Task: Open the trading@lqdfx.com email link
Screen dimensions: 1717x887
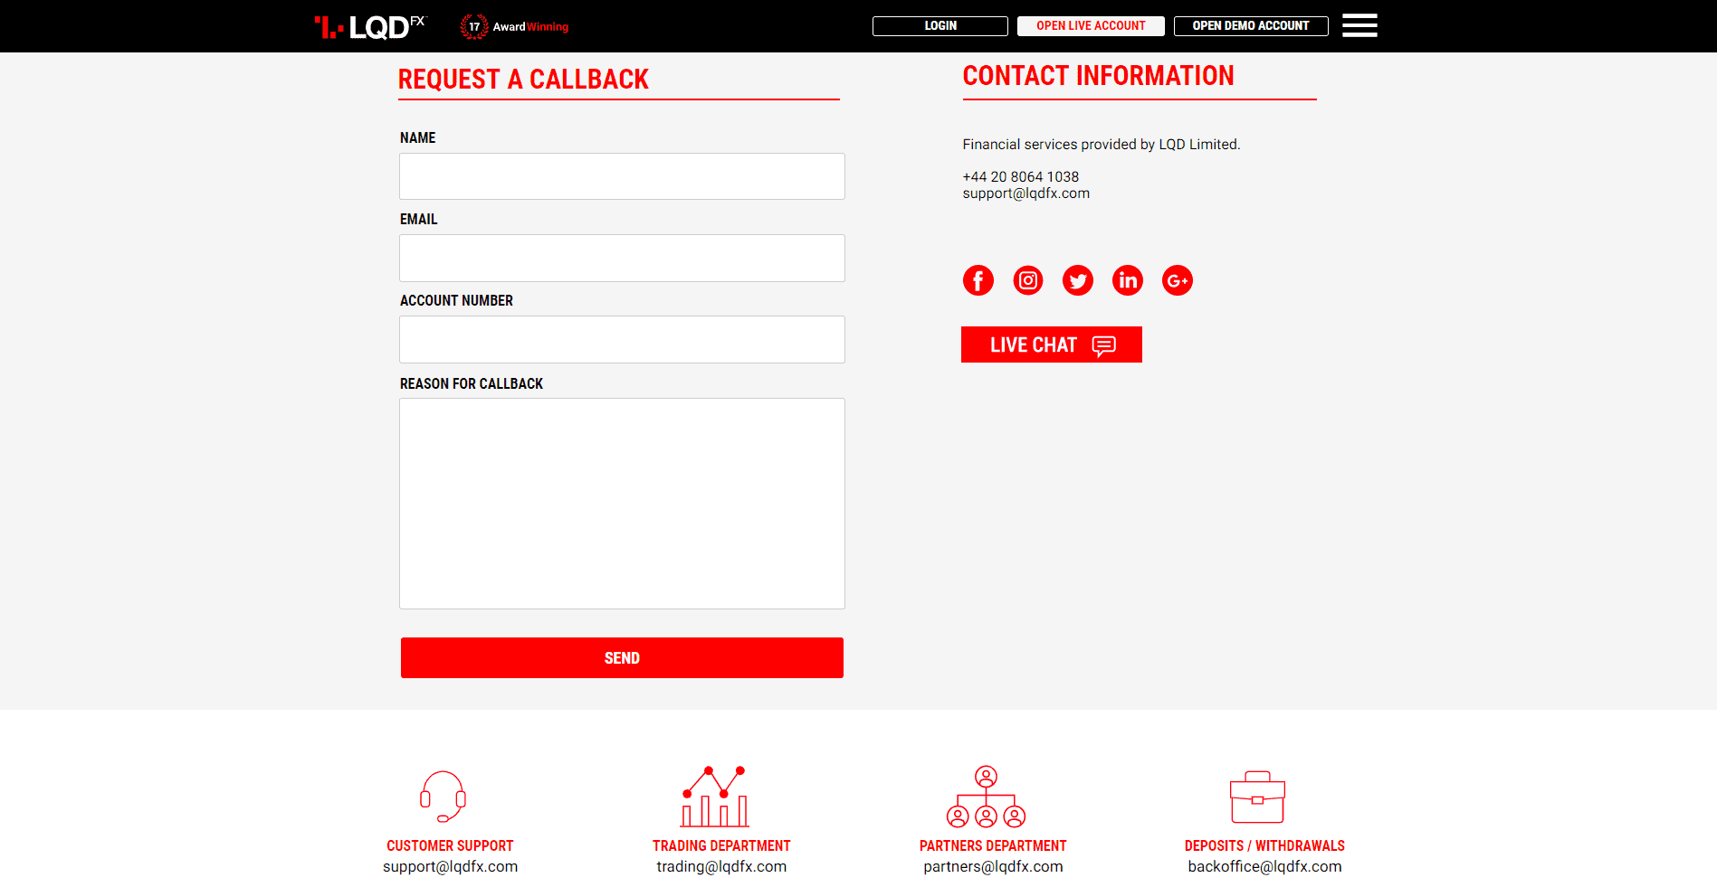Action: point(720,865)
